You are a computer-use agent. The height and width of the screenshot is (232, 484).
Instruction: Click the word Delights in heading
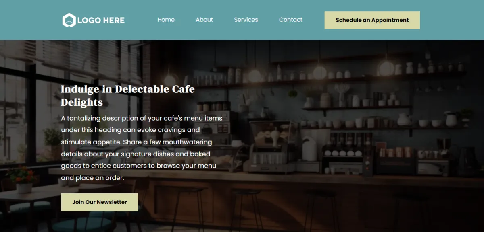pos(82,103)
